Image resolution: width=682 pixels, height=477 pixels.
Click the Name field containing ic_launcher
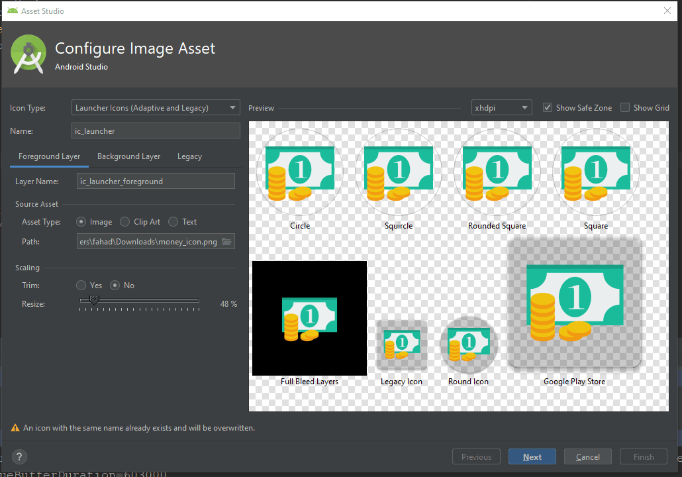point(156,131)
